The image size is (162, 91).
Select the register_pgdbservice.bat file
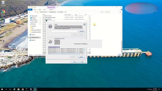[50, 18]
